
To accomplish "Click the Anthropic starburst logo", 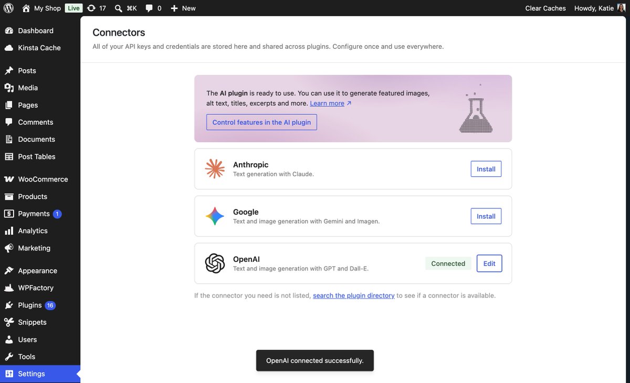I will pos(215,169).
